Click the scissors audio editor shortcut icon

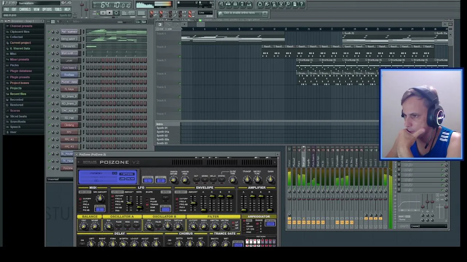pyautogui.click(x=281, y=4)
